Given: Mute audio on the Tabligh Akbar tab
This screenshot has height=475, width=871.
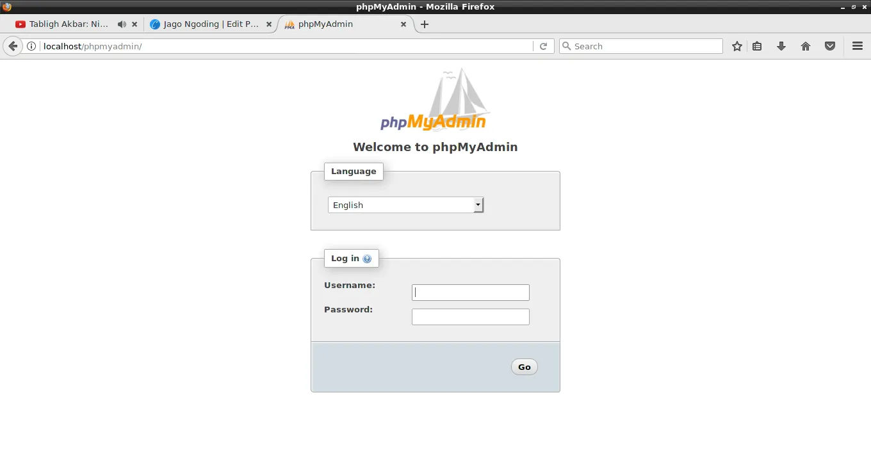Looking at the screenshot, I should 122,24.
